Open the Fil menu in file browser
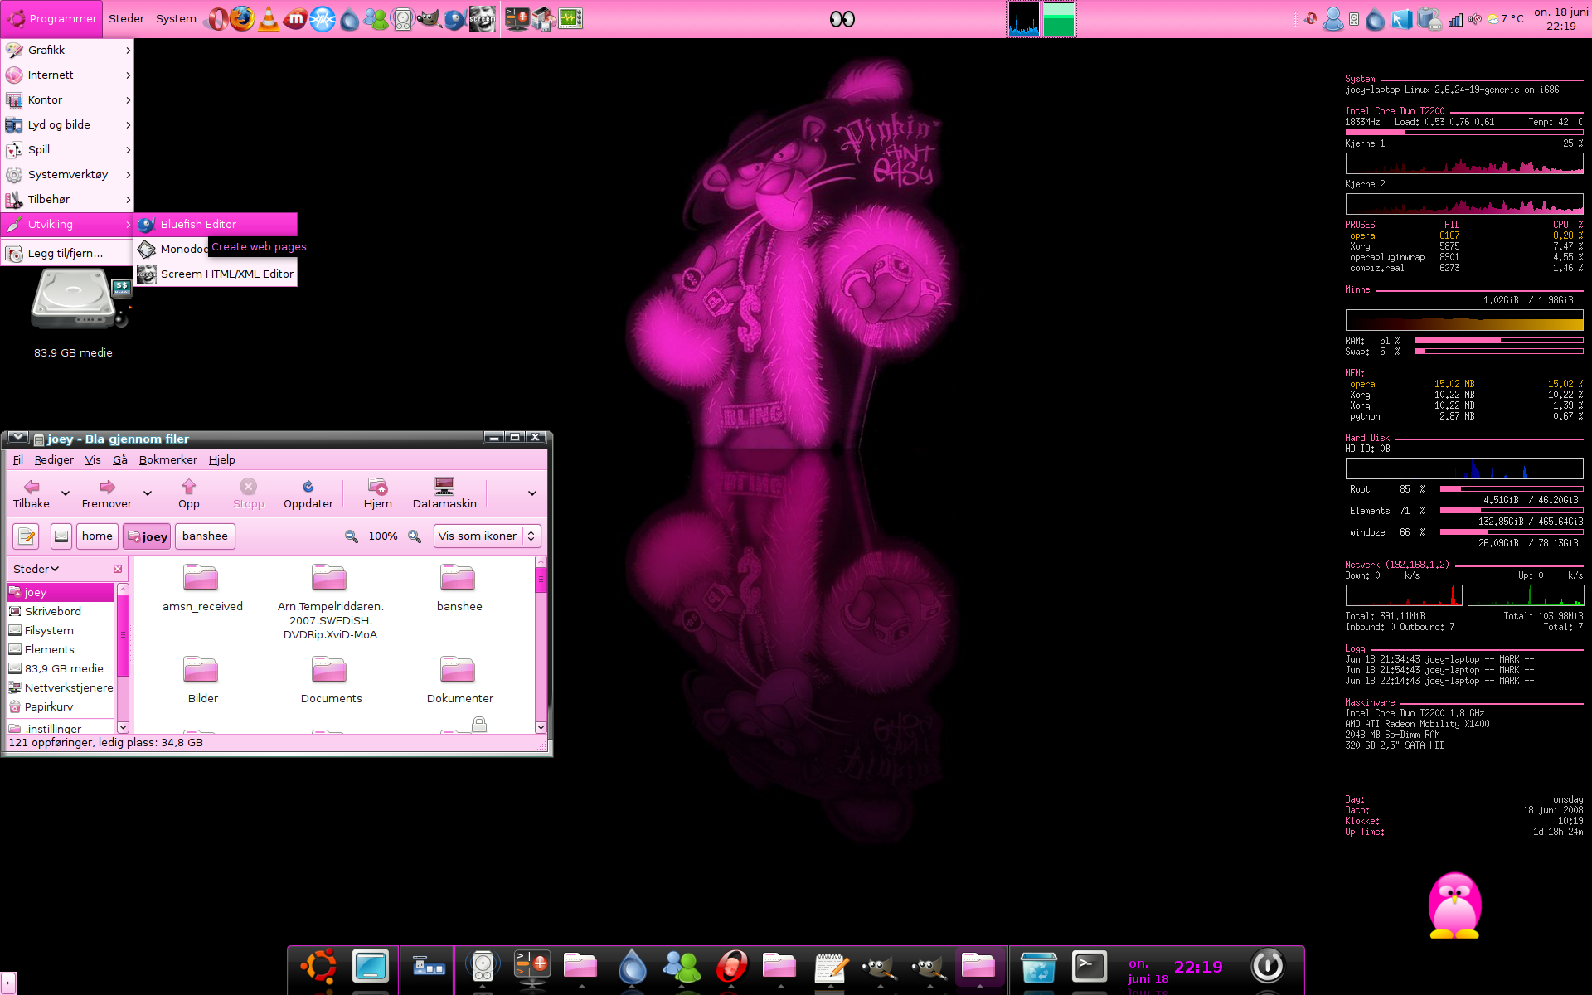Viewport: 1592px width, 995px height. tap(17, 459)
